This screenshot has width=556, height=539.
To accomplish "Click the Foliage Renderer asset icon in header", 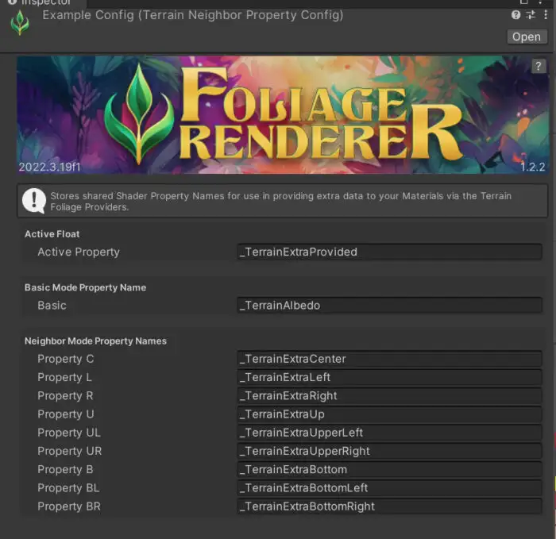I will coord(19,22).
